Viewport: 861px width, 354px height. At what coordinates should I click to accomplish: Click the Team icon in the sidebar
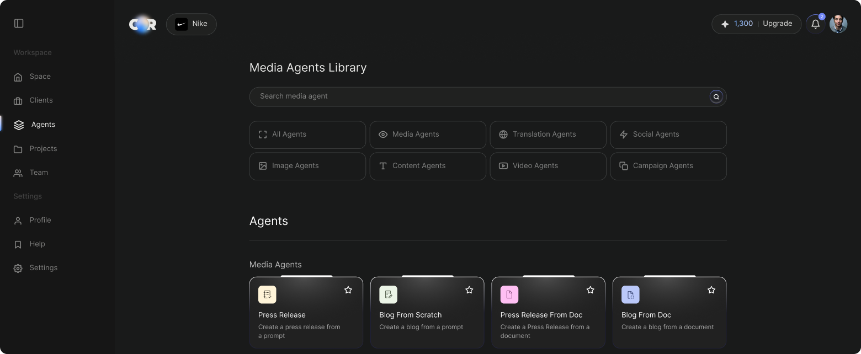pos(18,173)
